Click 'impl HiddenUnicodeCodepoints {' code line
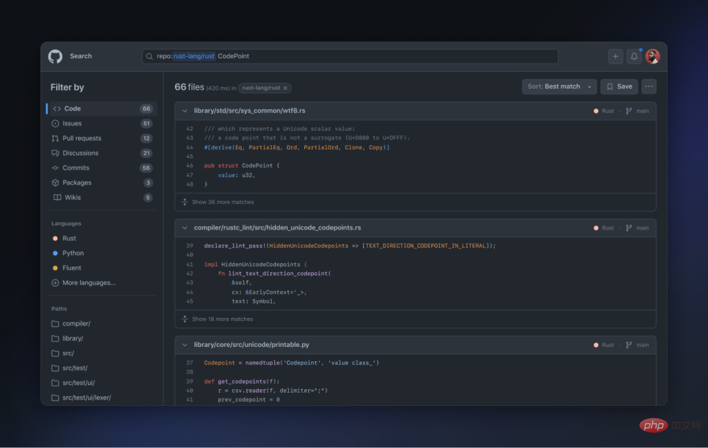 point(256,265)
